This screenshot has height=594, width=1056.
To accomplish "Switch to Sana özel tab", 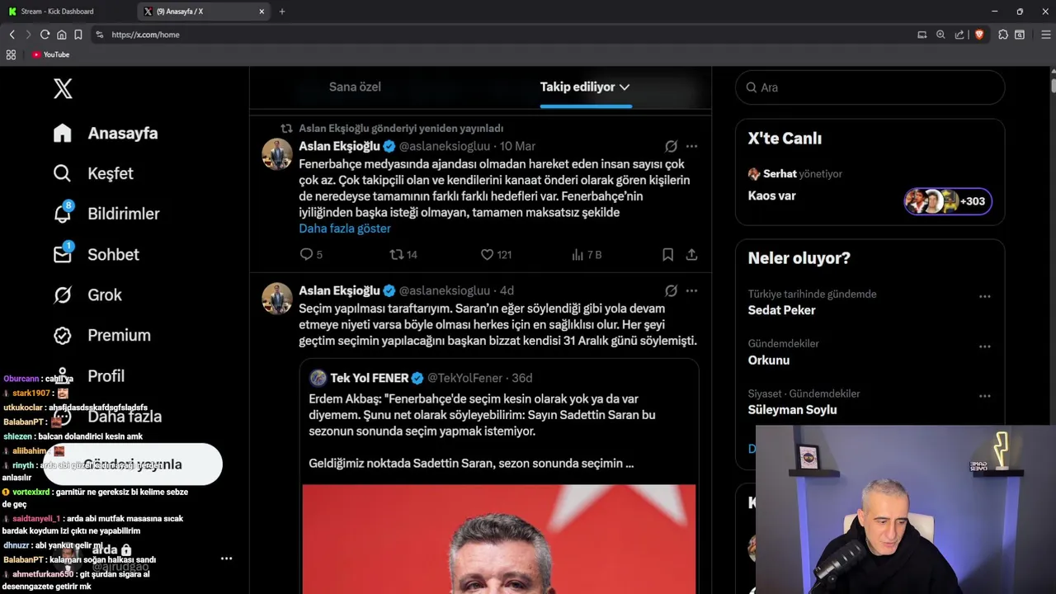I will 355,87.
